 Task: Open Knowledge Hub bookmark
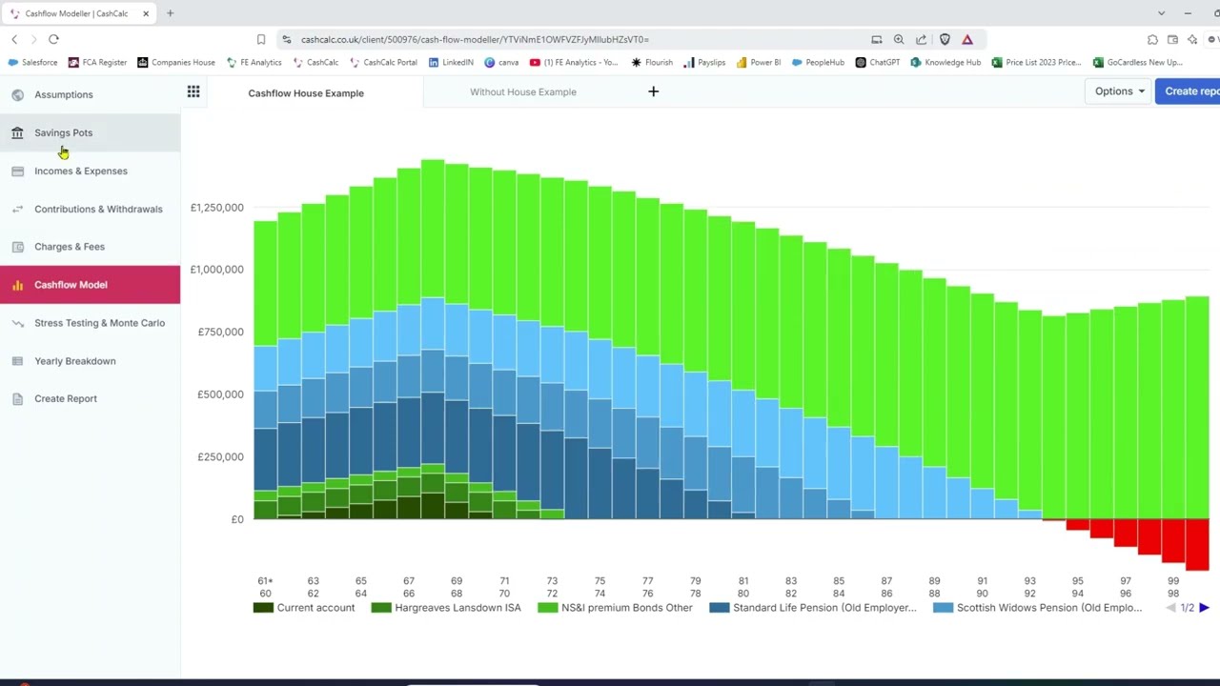coord(945,62)
